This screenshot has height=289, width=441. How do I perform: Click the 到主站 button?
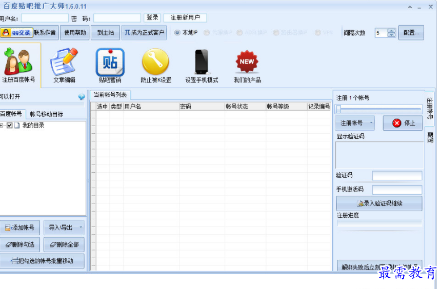[106, 33]
